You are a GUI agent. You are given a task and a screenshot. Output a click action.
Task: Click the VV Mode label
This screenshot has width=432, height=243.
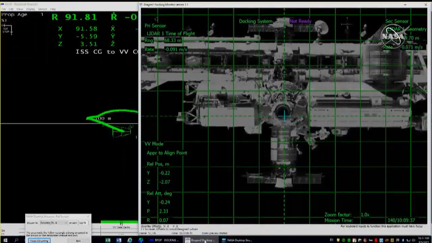tap(154, 144)
